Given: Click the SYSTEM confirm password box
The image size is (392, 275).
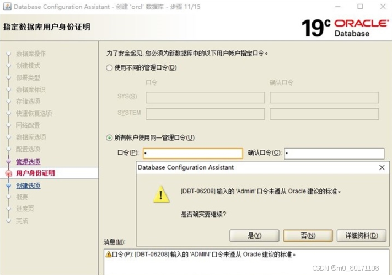Looking at the screenshot, I should point(324,114).
